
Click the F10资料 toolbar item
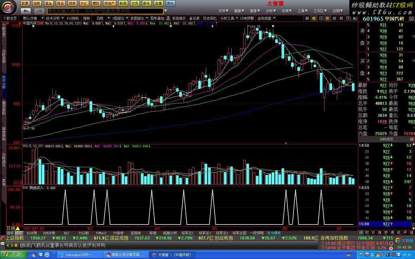tap(73, 18)
